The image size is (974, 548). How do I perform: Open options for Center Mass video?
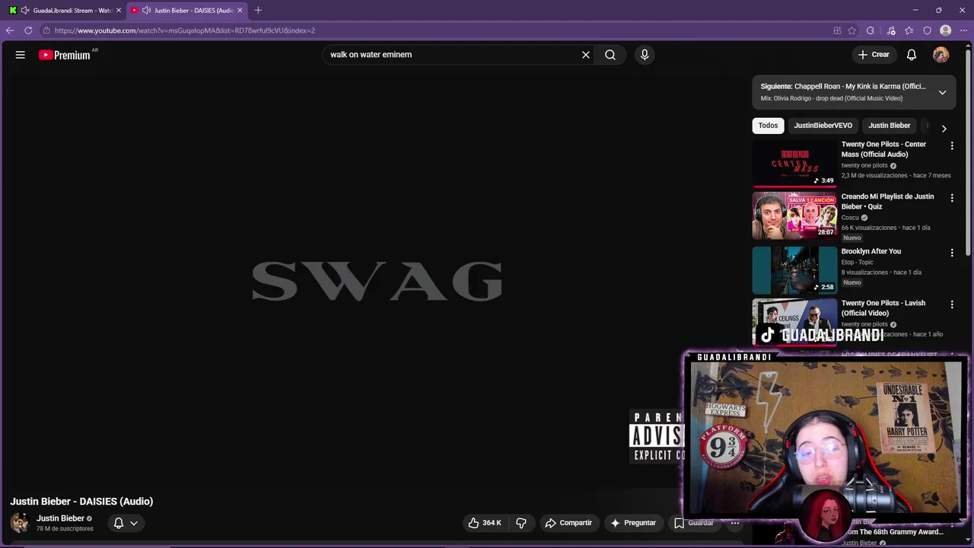952,145
